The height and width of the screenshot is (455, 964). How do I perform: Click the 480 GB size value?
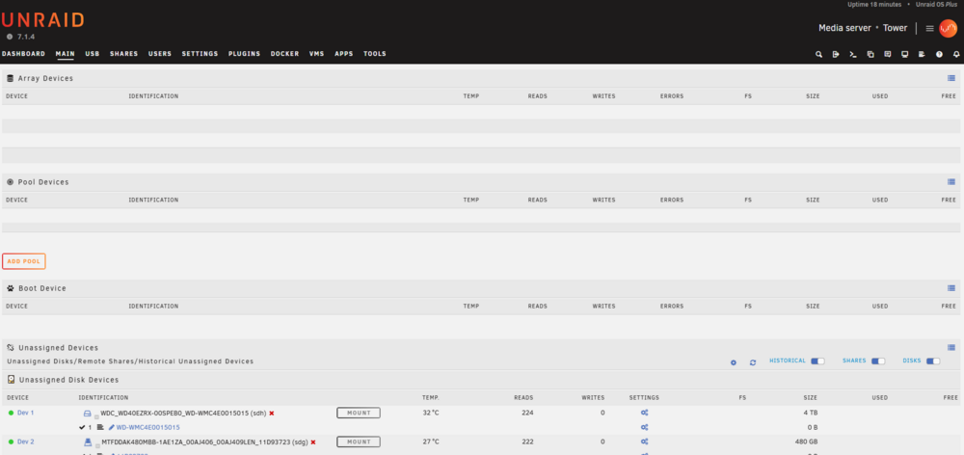coord(807,442)
